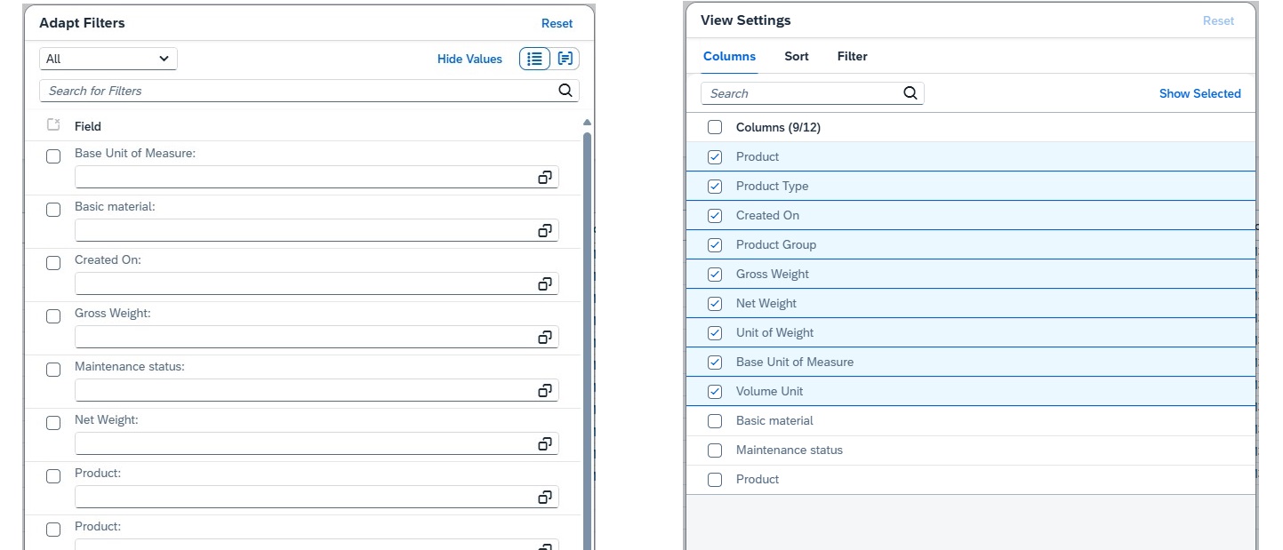Open value help for Maintenance status filter
Screen dimensions: 1283x550
pos(545,390)
